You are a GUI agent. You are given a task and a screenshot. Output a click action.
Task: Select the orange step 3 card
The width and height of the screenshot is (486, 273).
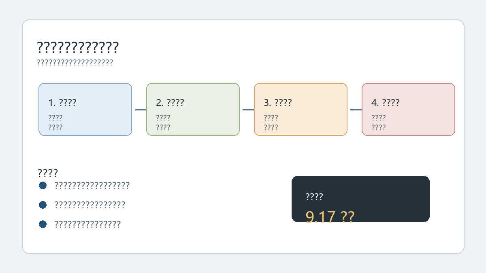pyautogui.click(x=301, y=109)
